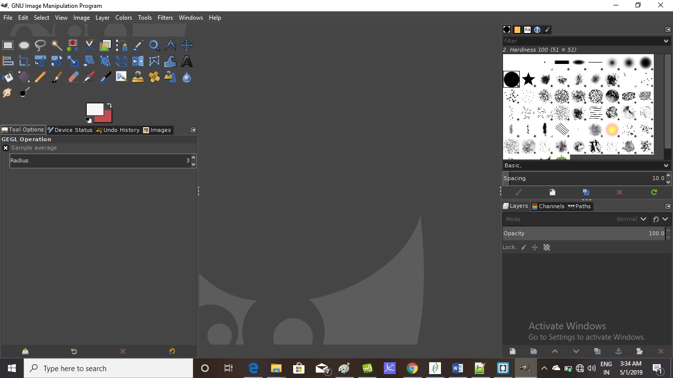673x378 pixels.
Task: Select the Smudge finger tool
Action: [x=8, y=93]
